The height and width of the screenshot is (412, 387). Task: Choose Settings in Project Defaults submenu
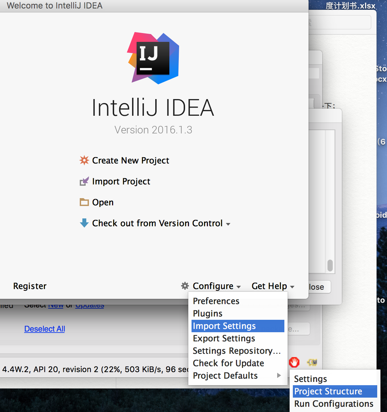point(335,379)
